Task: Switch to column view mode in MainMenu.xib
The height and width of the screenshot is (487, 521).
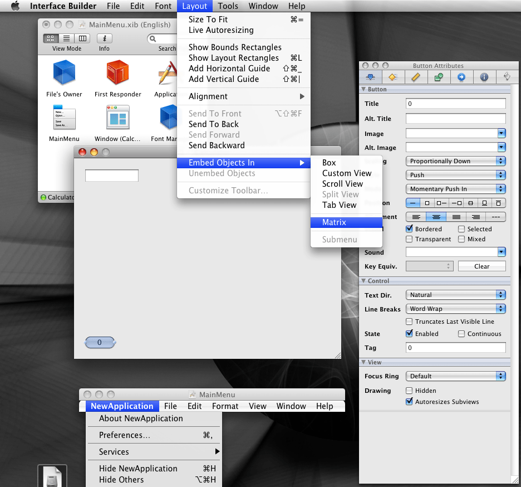Action: pyautogui.click(x=82, y=38)
